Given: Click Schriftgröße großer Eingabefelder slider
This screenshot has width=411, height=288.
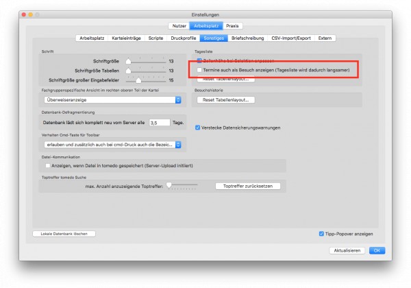Looking at the screenshot, I should (146, 80).
